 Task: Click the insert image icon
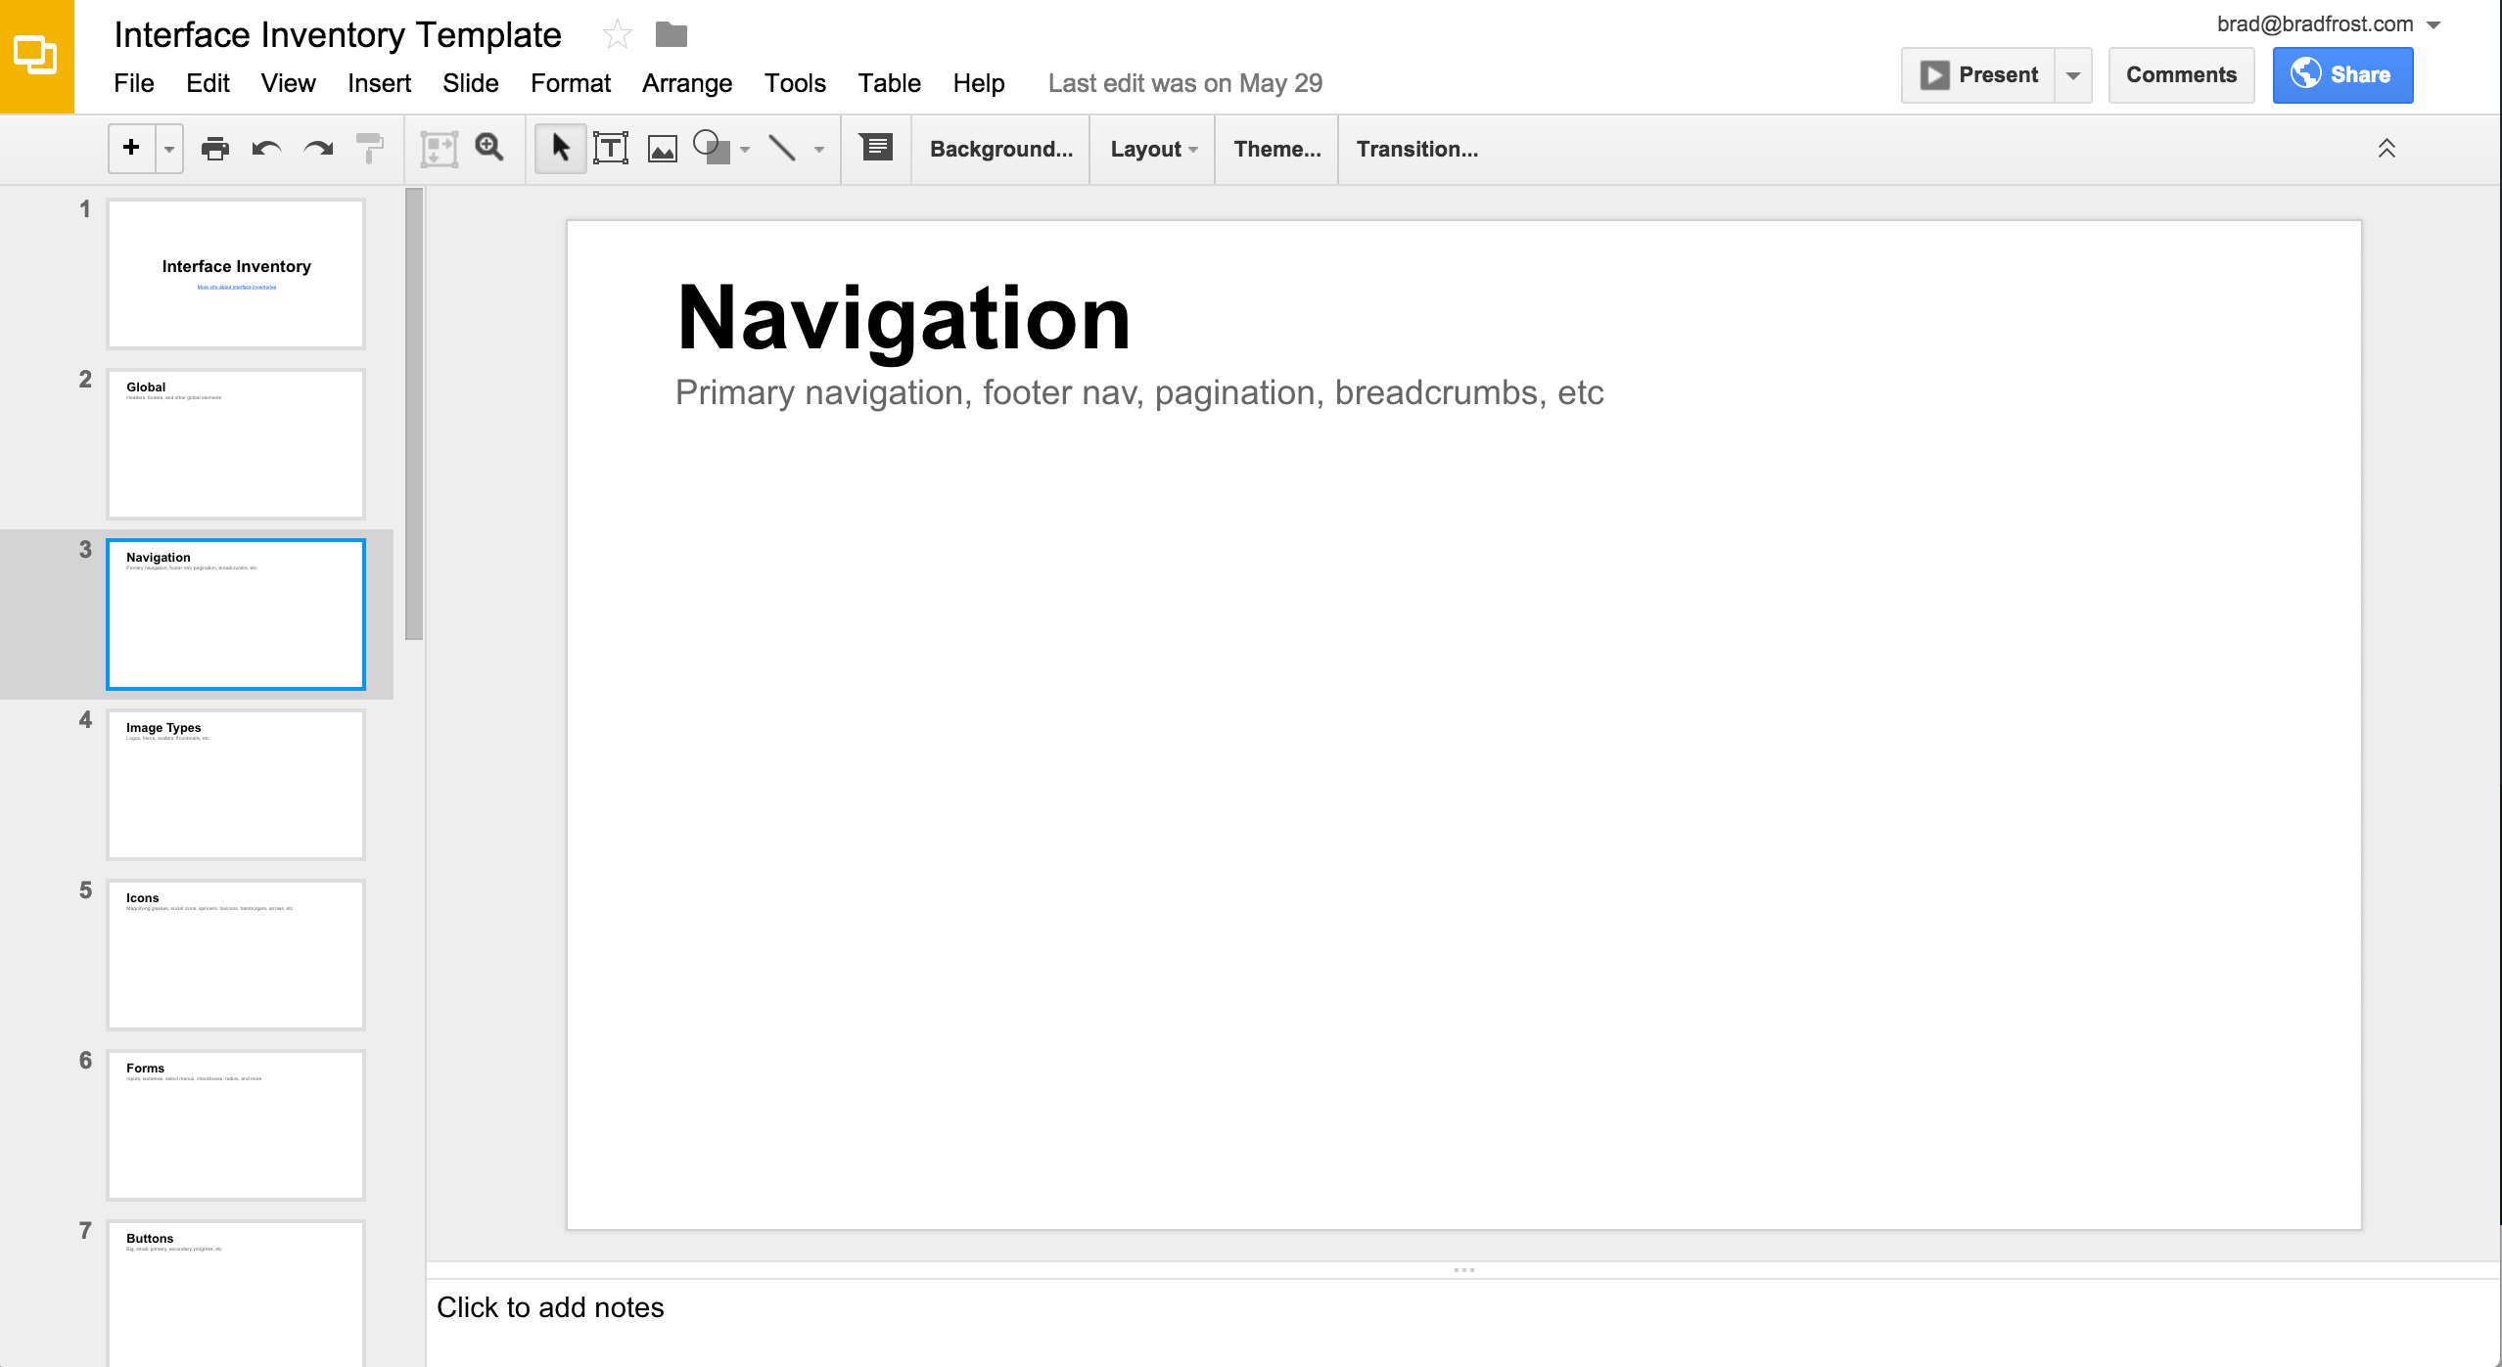pos(663,149)
